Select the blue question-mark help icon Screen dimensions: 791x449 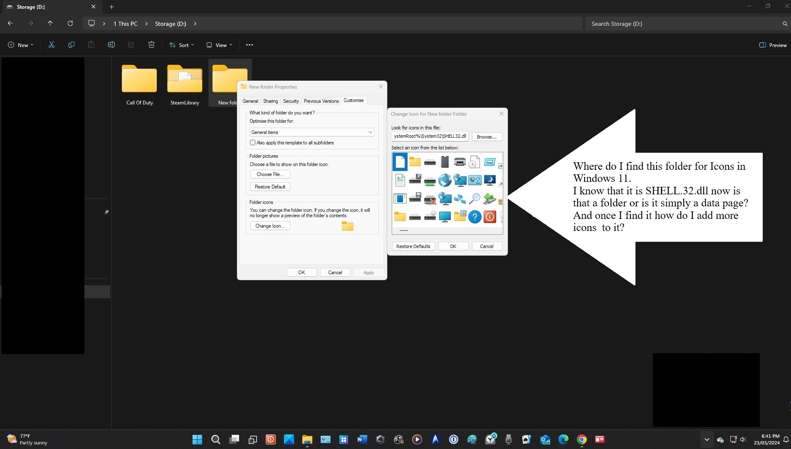(x=475, y=217)
